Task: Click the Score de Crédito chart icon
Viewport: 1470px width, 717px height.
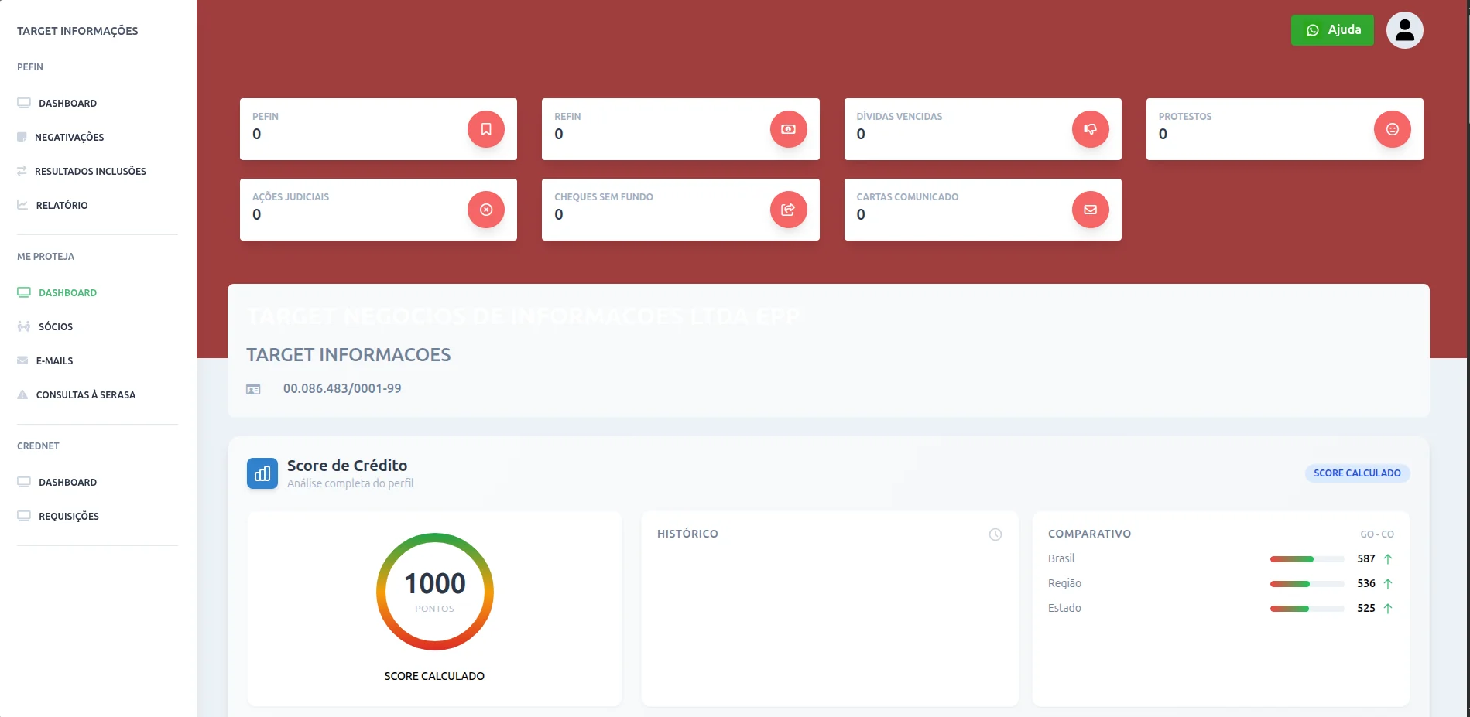Action: click(262, 473)
